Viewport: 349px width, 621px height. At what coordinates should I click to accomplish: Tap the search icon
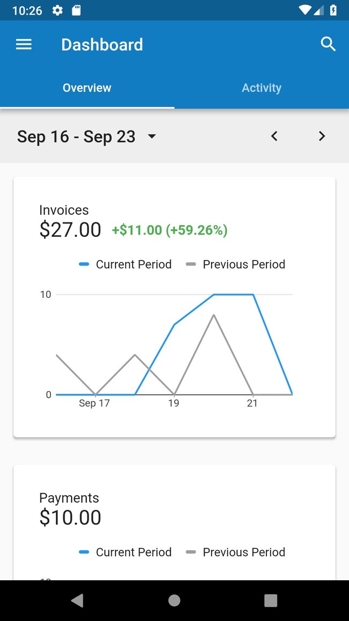[328, 44]
